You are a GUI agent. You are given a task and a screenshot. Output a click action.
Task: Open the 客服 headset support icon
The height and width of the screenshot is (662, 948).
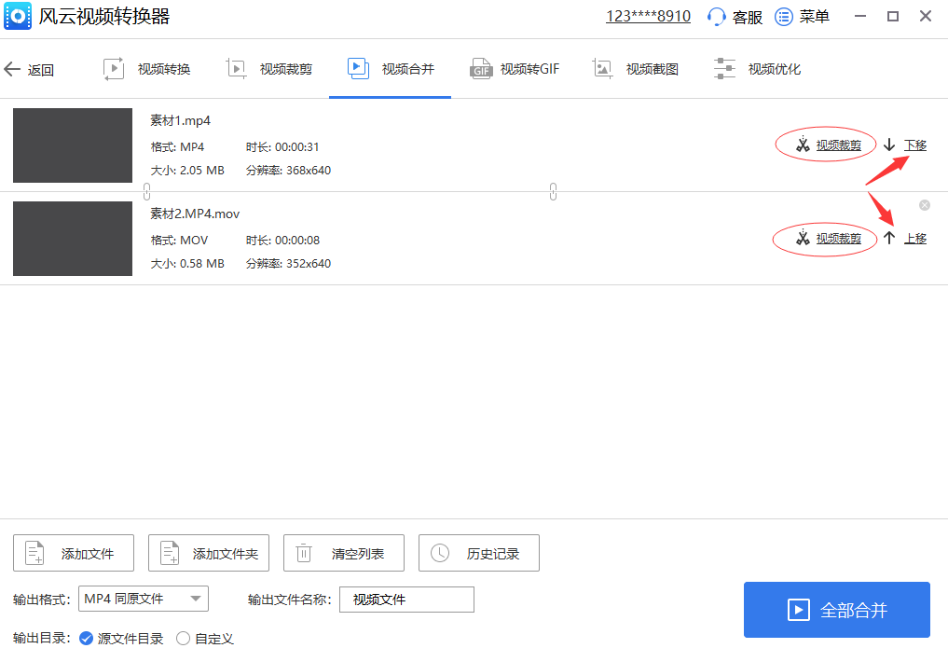tap(716, 17)
